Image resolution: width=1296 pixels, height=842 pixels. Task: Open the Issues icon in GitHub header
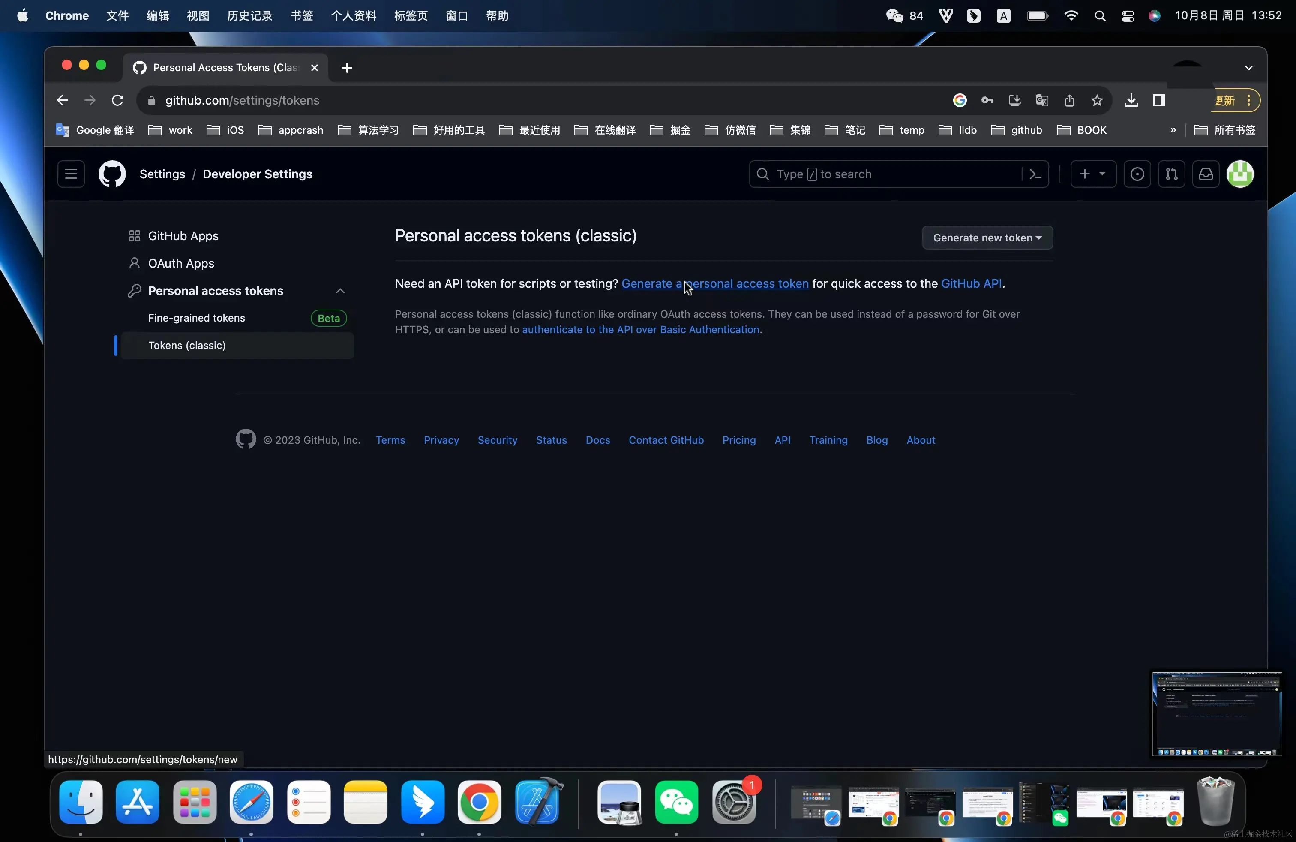pyautogui.click(x=1137, y=174)
